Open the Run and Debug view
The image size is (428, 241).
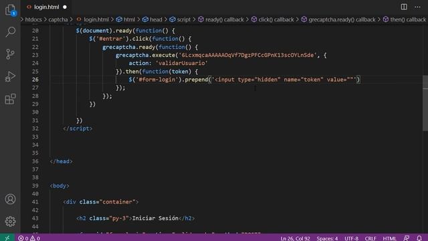(11, 76)
